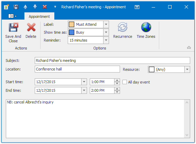Open the ribbon application menu button
Image resolution: width=196 pixels, height=144 pixels.
(12, 16)
